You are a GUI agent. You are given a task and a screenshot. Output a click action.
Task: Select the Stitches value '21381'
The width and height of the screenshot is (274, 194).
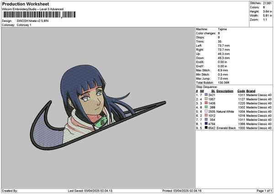[x=267, y=3]
